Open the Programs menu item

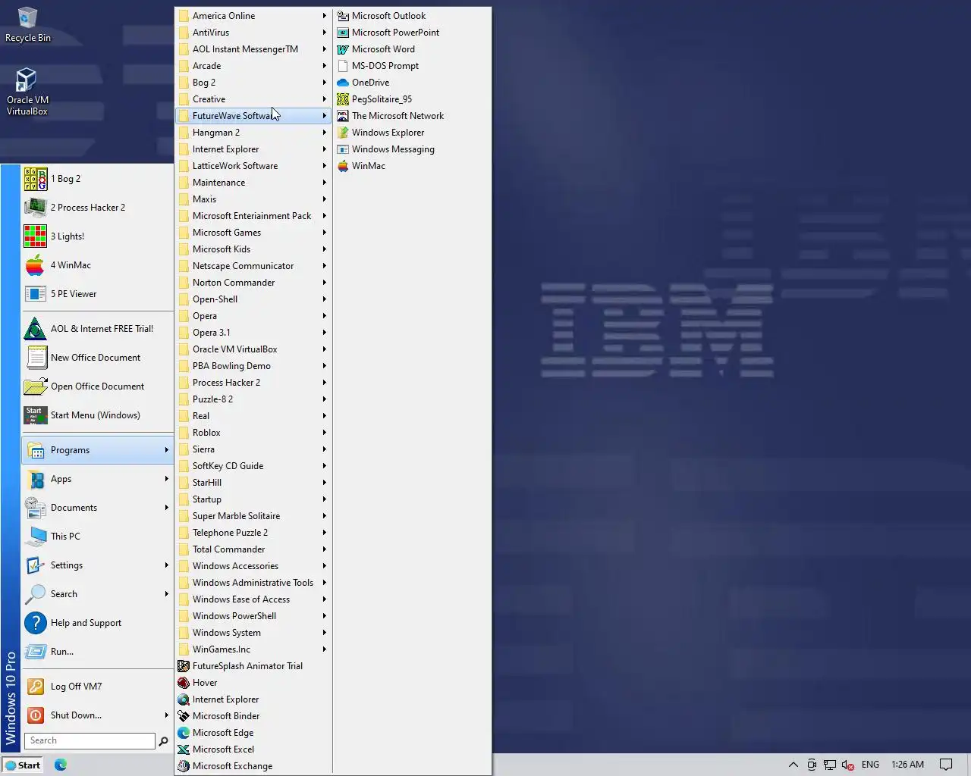[x=98, y=450]
